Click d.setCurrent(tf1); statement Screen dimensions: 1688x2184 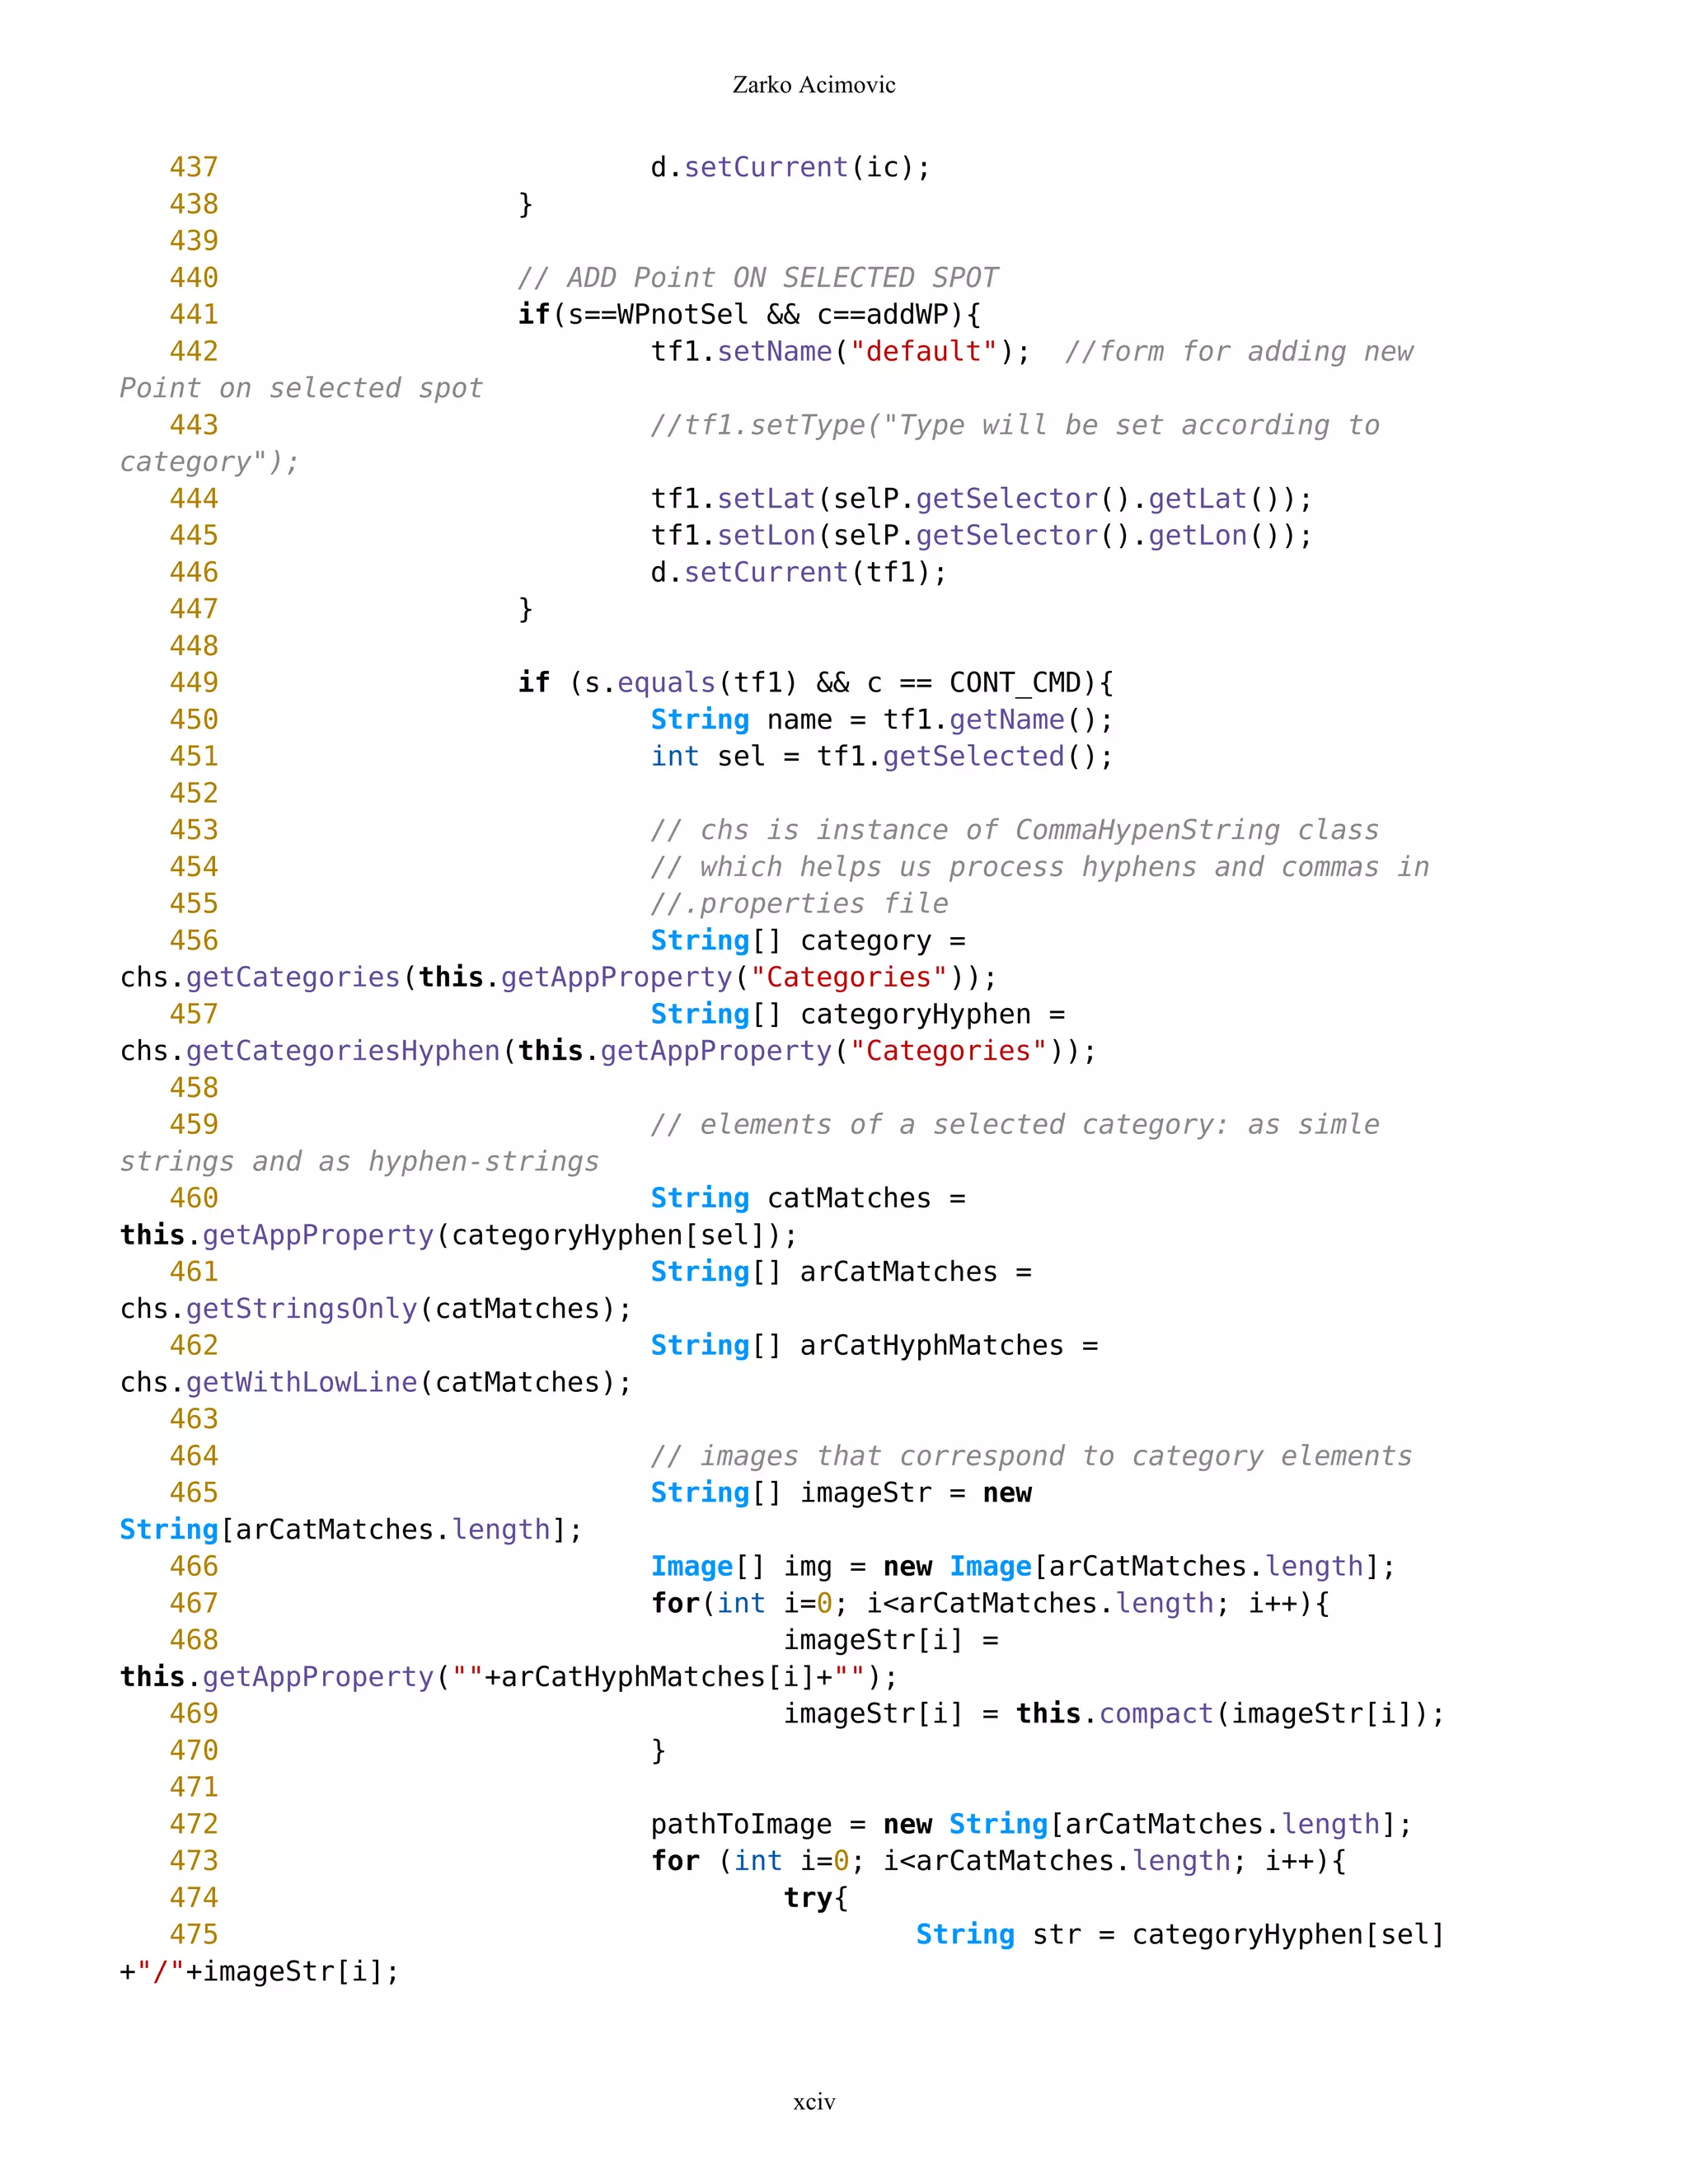798,572
